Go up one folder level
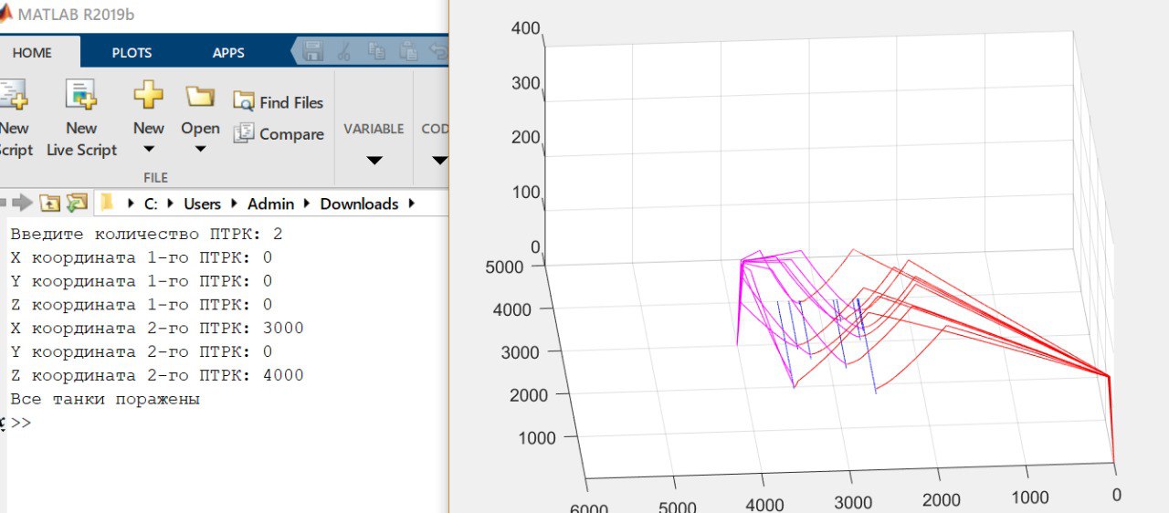This screenshot has width=1169, height=513. pos(49,204)
